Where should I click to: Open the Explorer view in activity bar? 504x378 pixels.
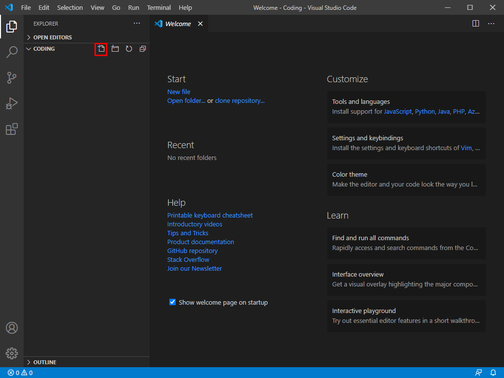point(12,27)
